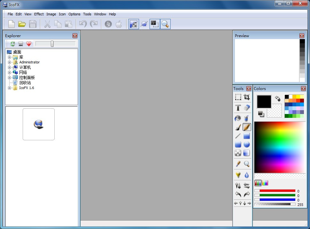Toggle the Explorer panel toolbar button
This screenshot has height=229, width=310.
[x=134, y=24]
